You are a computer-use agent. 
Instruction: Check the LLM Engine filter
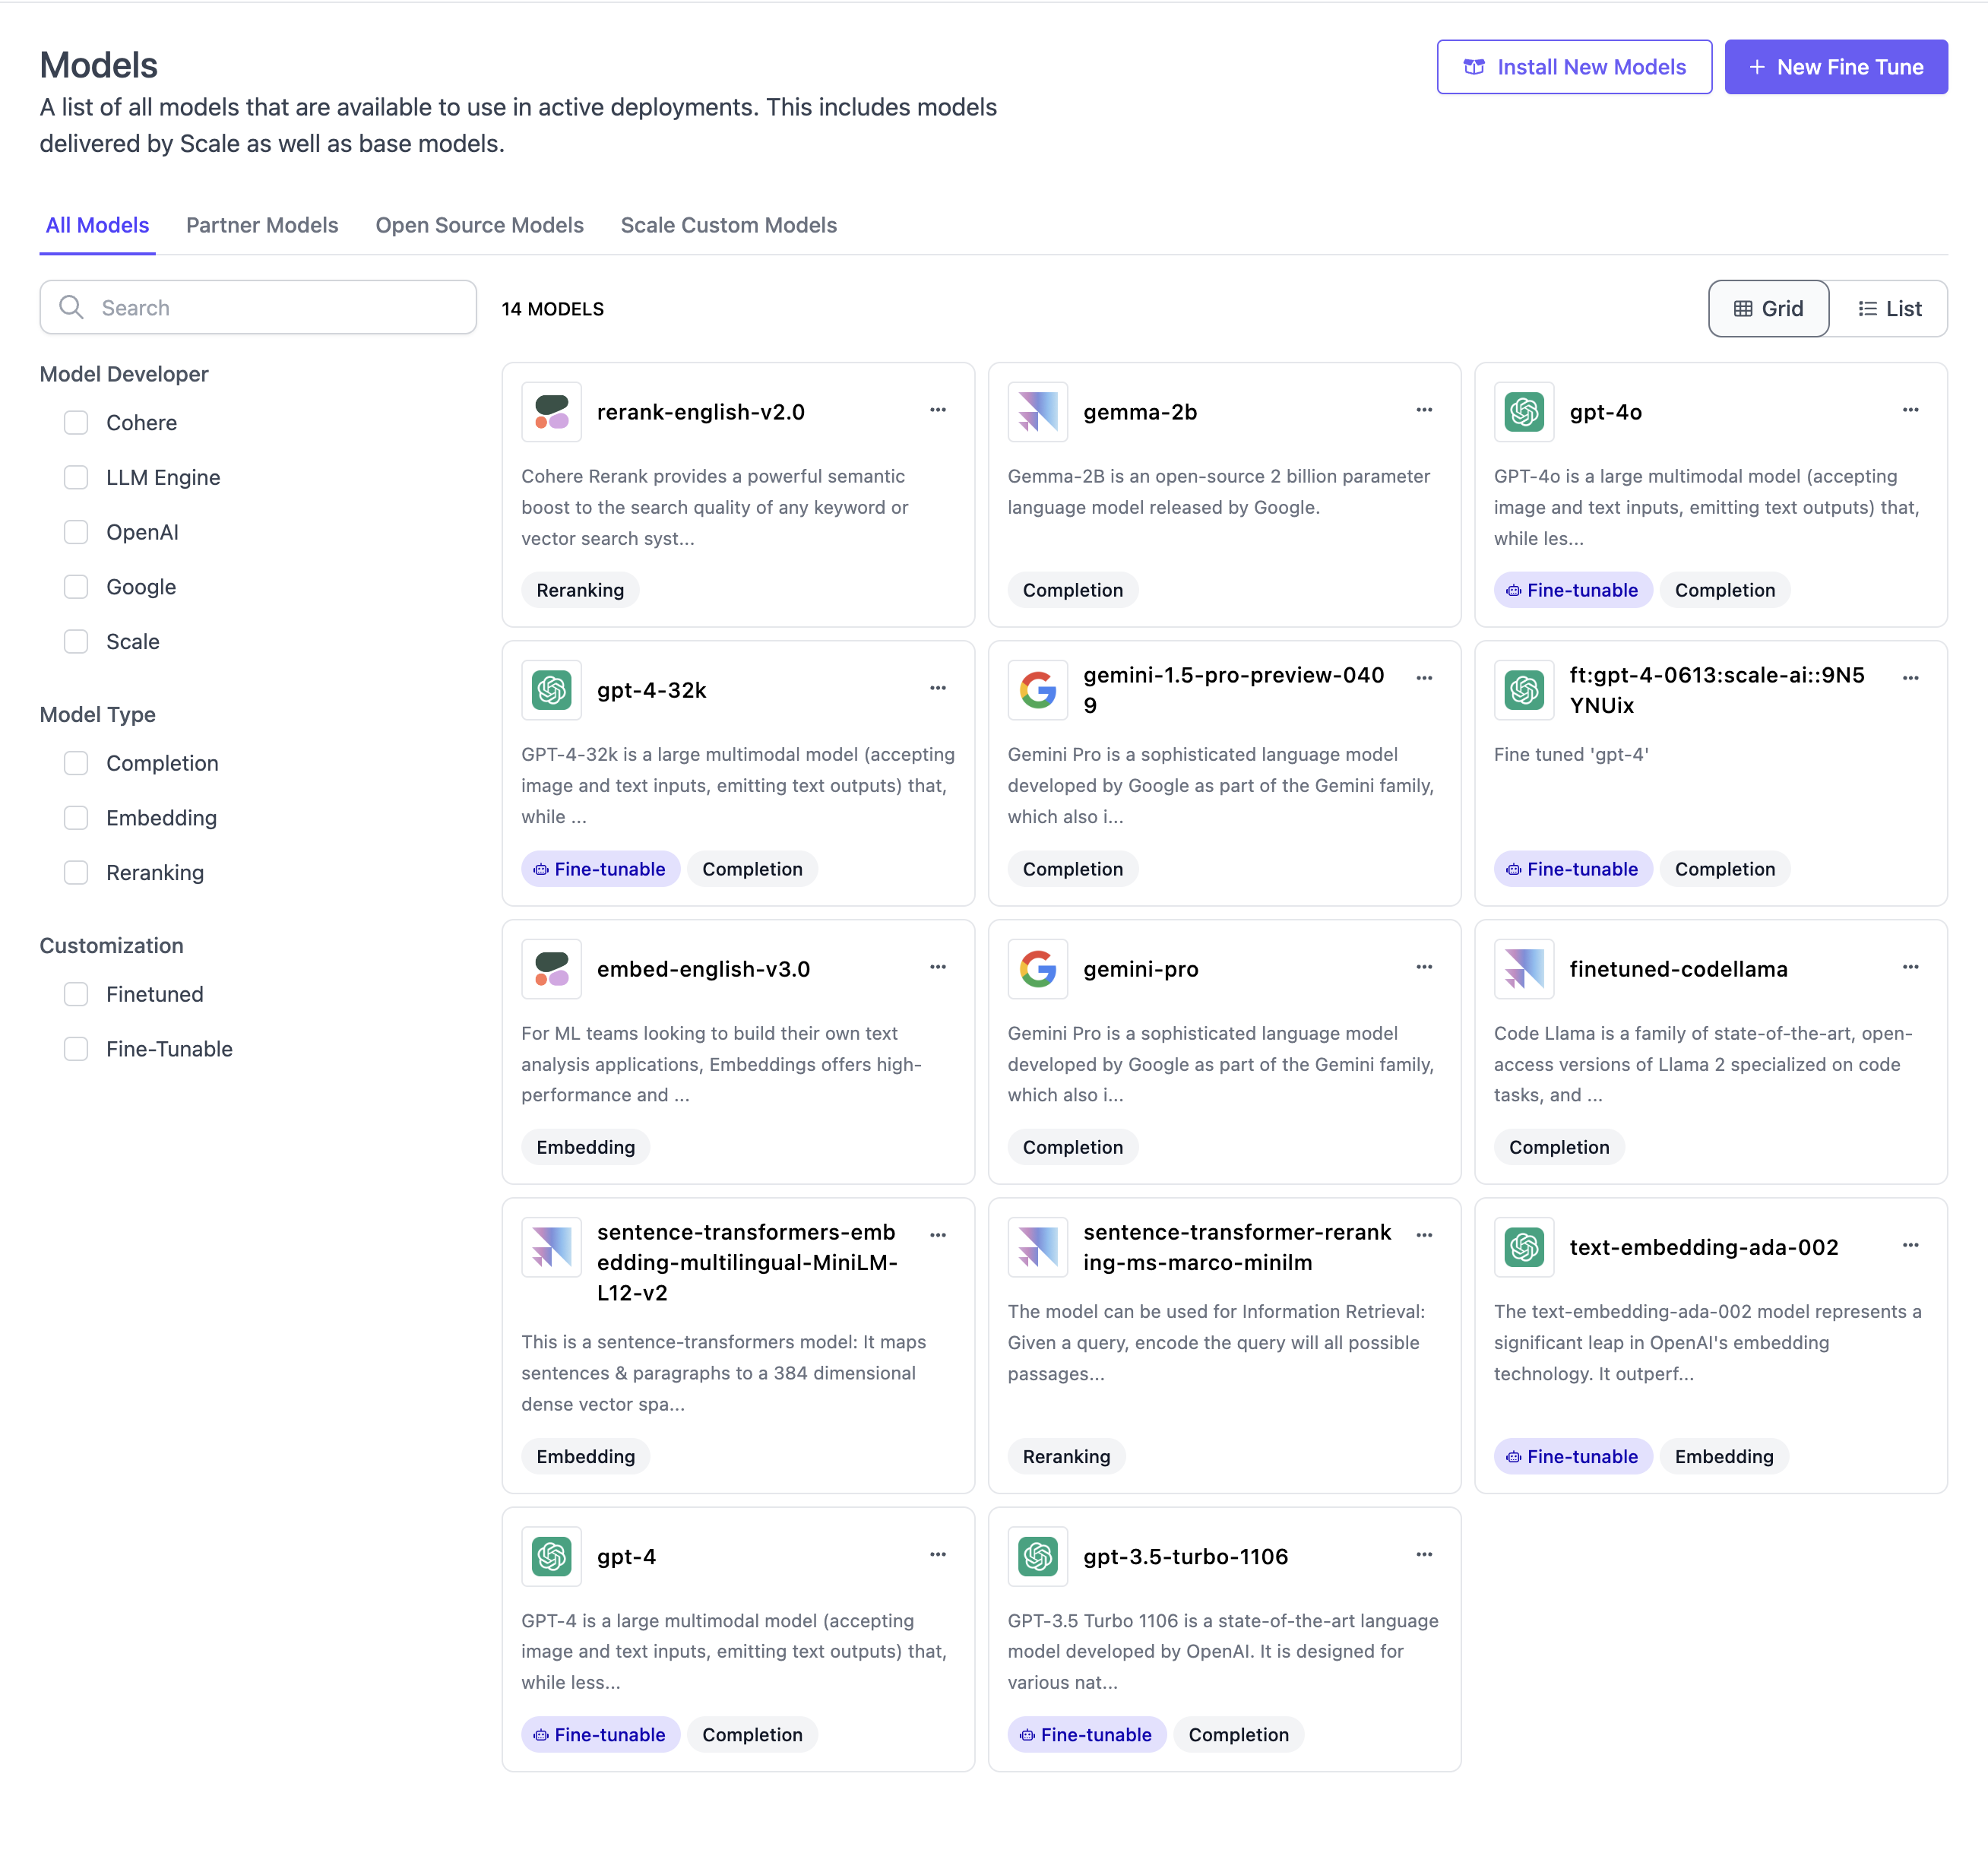pos(76,478)
